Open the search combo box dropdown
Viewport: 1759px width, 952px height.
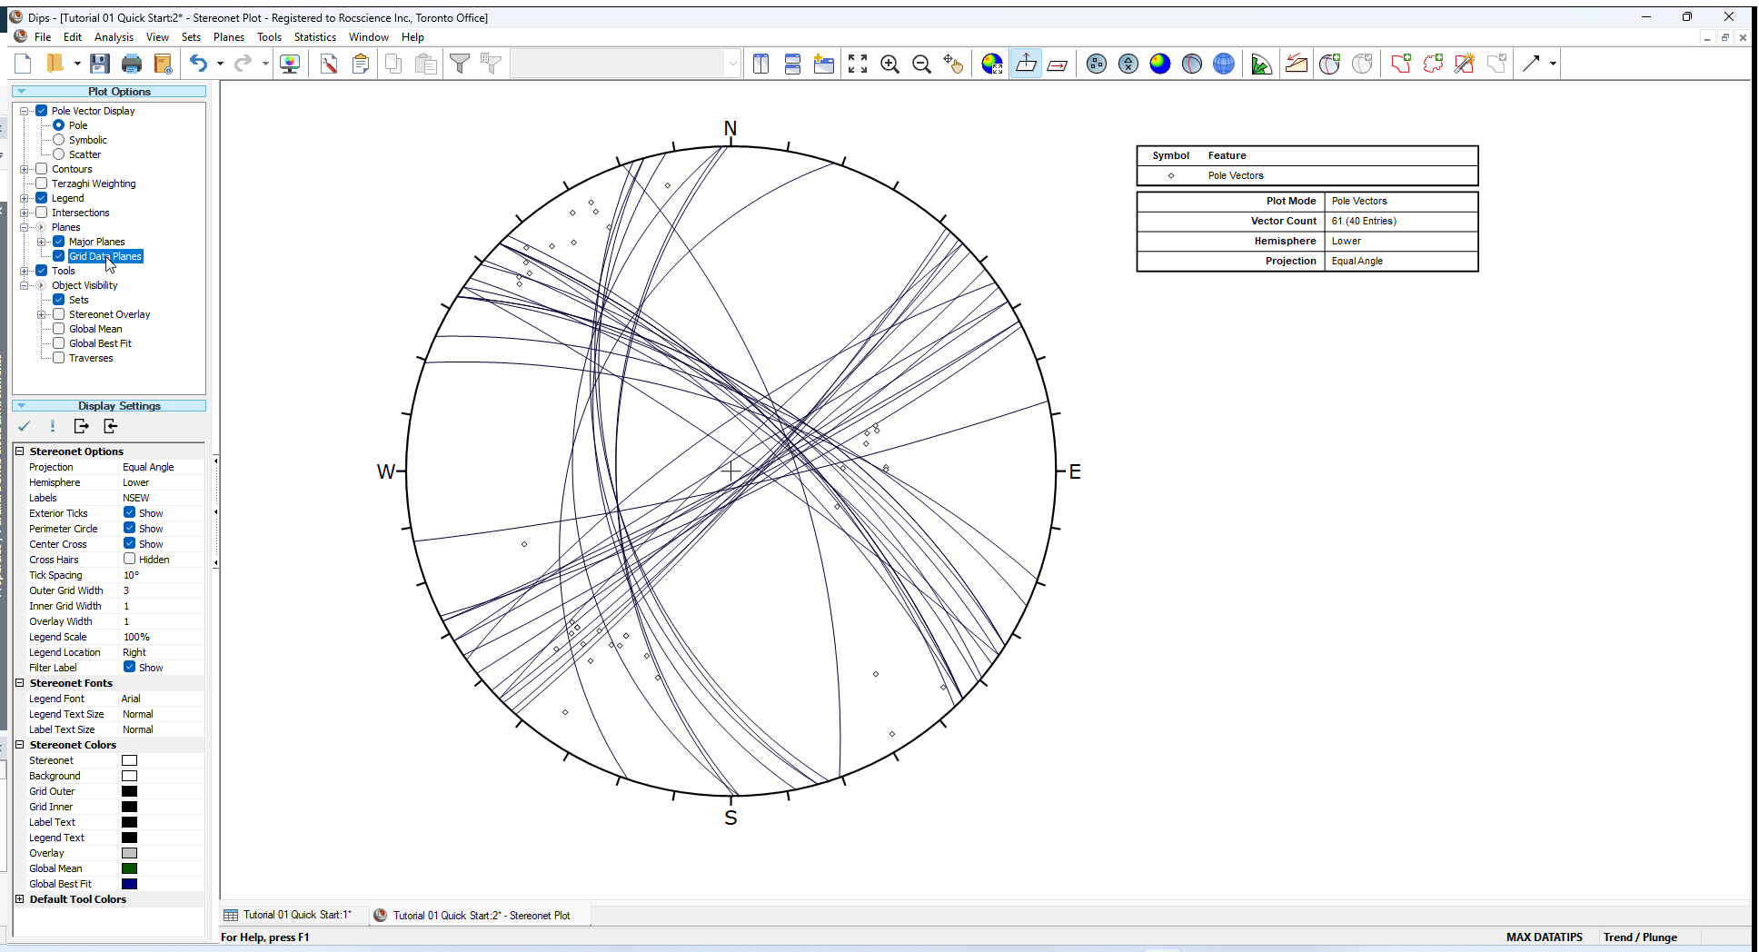click(x=732, y=63)
